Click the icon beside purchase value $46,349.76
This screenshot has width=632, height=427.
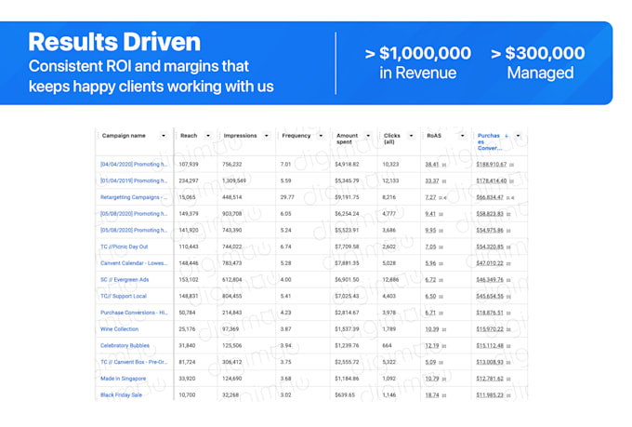(508, 280)
